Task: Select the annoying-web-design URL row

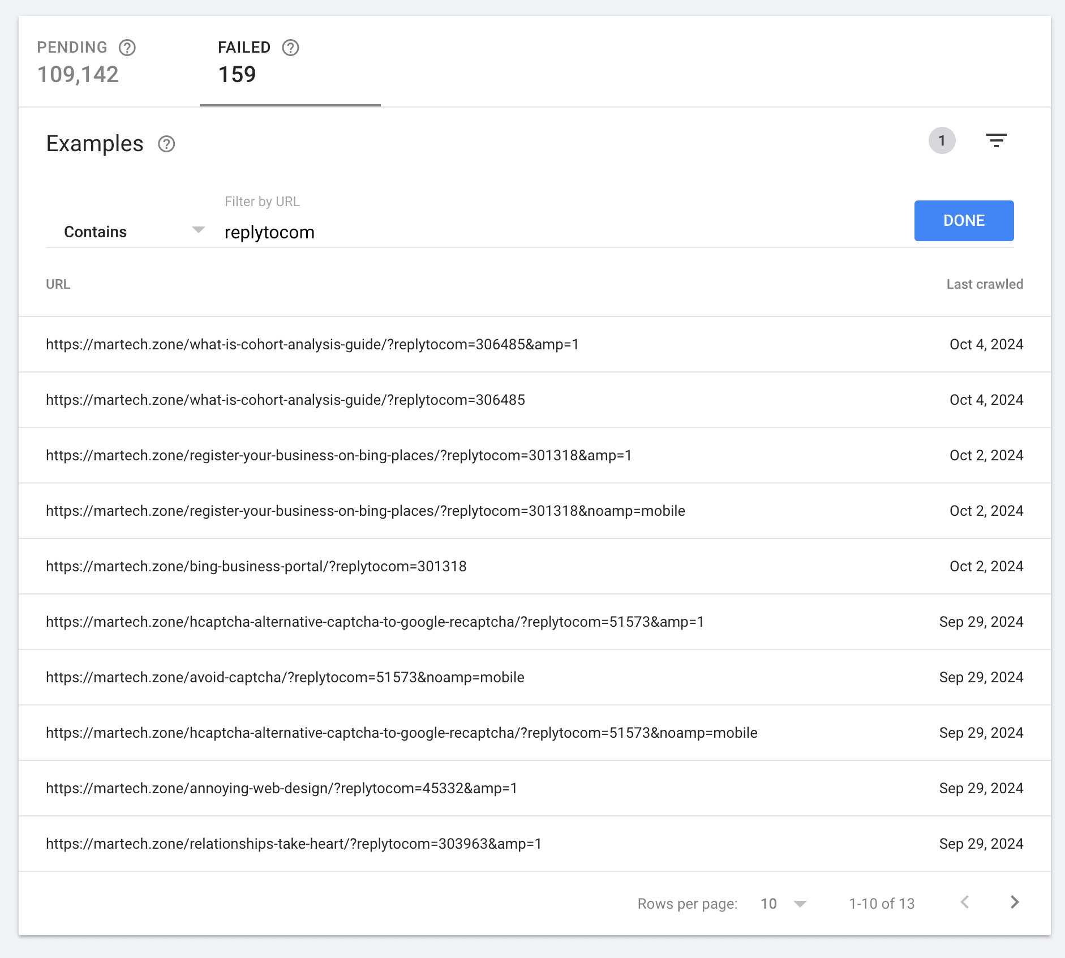Action: tap(281, 788)
